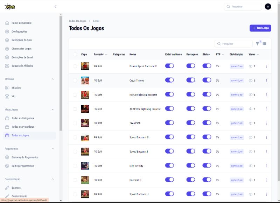Click the table filter funnel icon
The image size is (280, 203).
tap(257, 44)
